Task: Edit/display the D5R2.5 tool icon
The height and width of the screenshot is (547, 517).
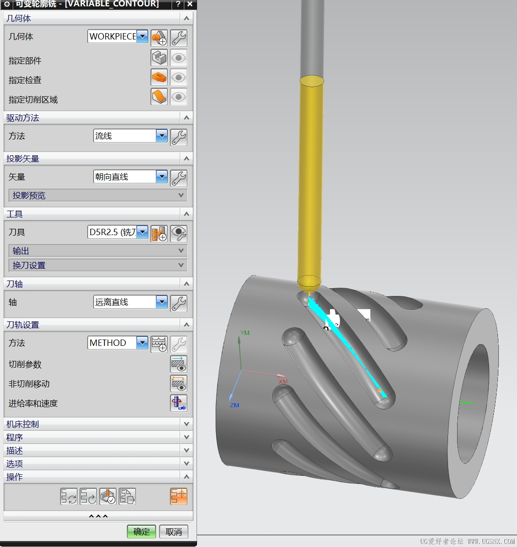Action: [x=179, y=233]
